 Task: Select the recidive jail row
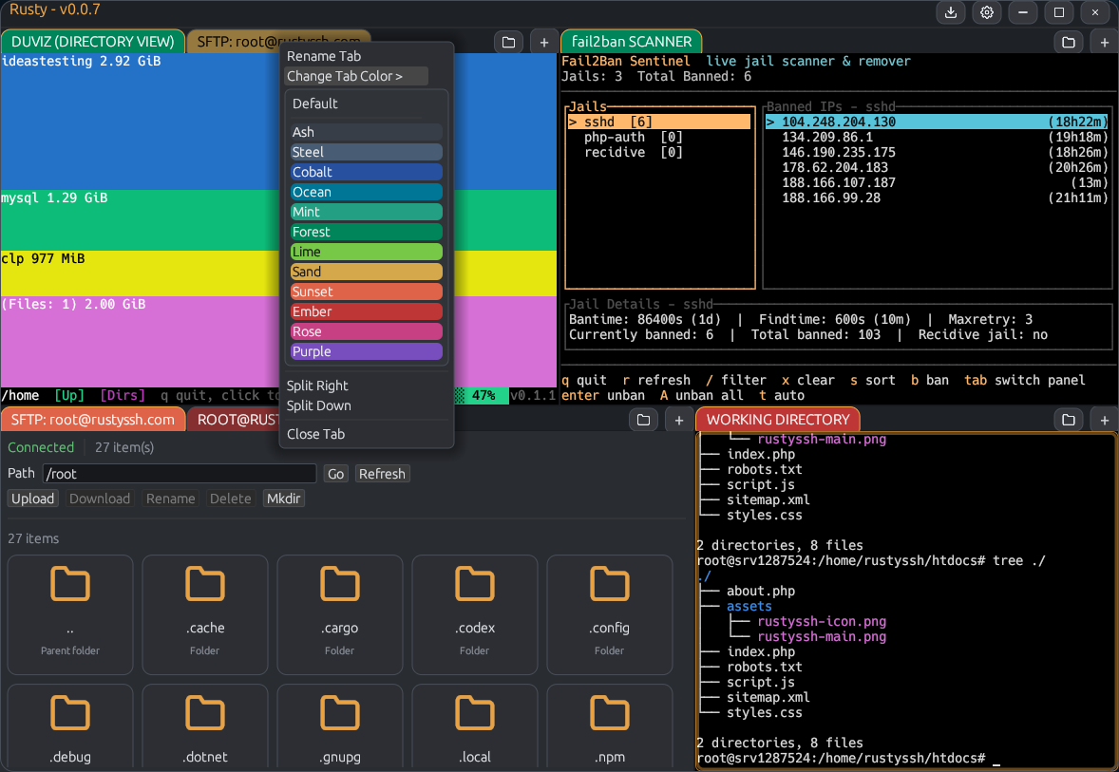click(x=633, y=152)
